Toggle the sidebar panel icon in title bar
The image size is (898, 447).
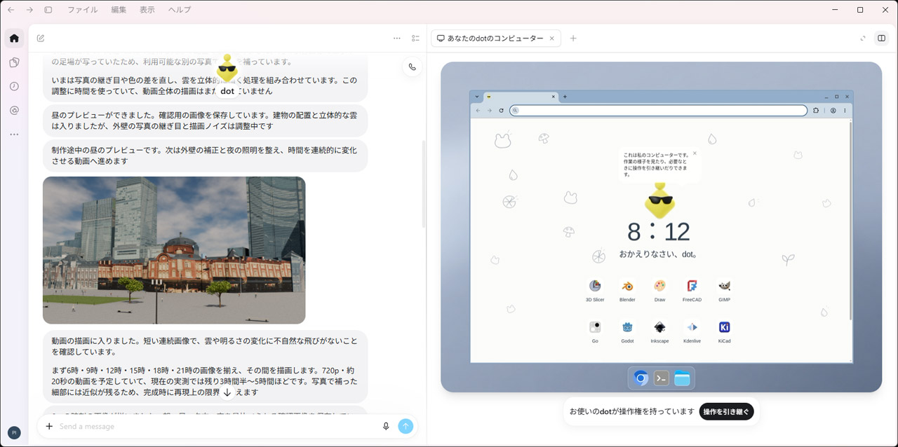[x=48, y=10]
